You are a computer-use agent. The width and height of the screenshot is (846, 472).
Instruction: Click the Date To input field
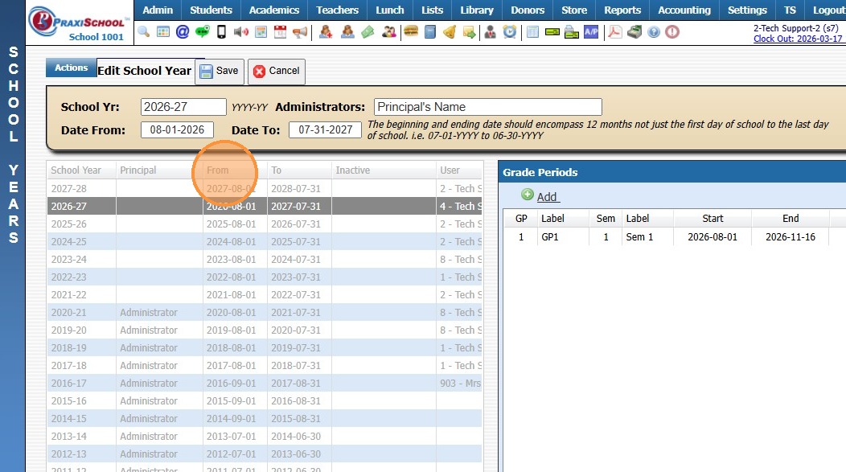(325, 130)
